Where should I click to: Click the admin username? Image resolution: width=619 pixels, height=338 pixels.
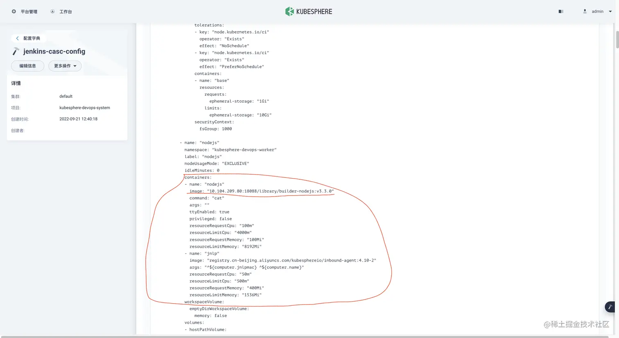pos(597,11)
